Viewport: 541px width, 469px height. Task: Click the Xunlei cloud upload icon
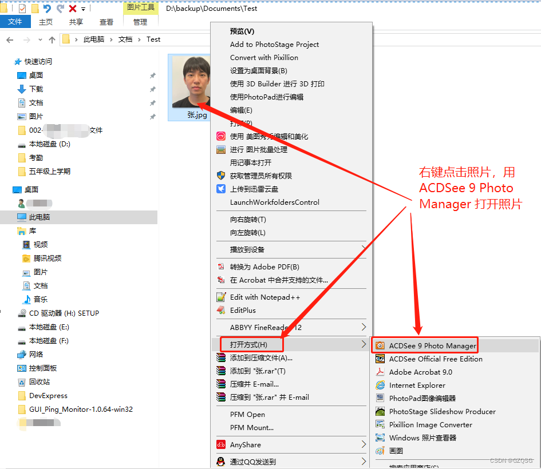click(221, 189)
